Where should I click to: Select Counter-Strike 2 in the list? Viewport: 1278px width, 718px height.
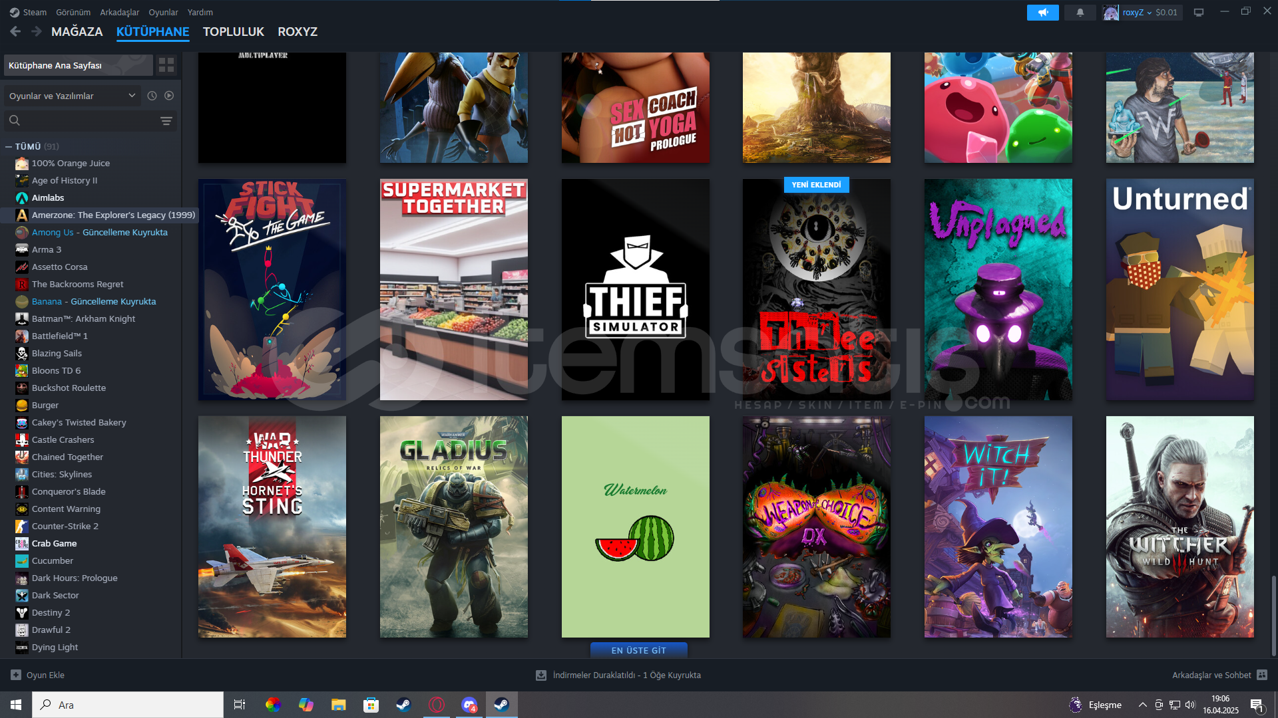[x=65, y=526]
